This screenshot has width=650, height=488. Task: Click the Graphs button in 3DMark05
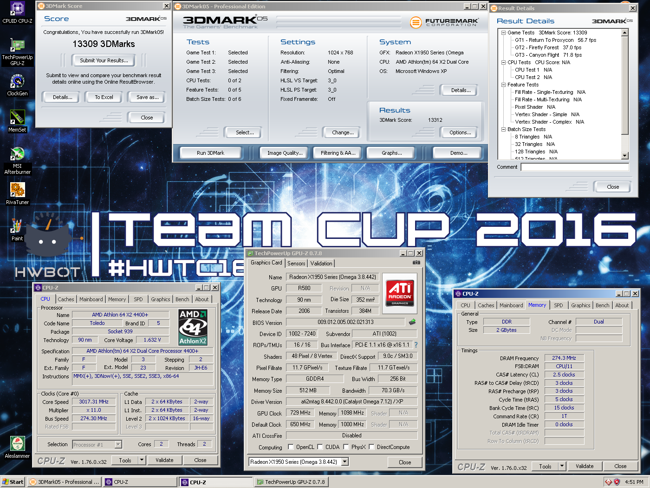pos(392,153)
